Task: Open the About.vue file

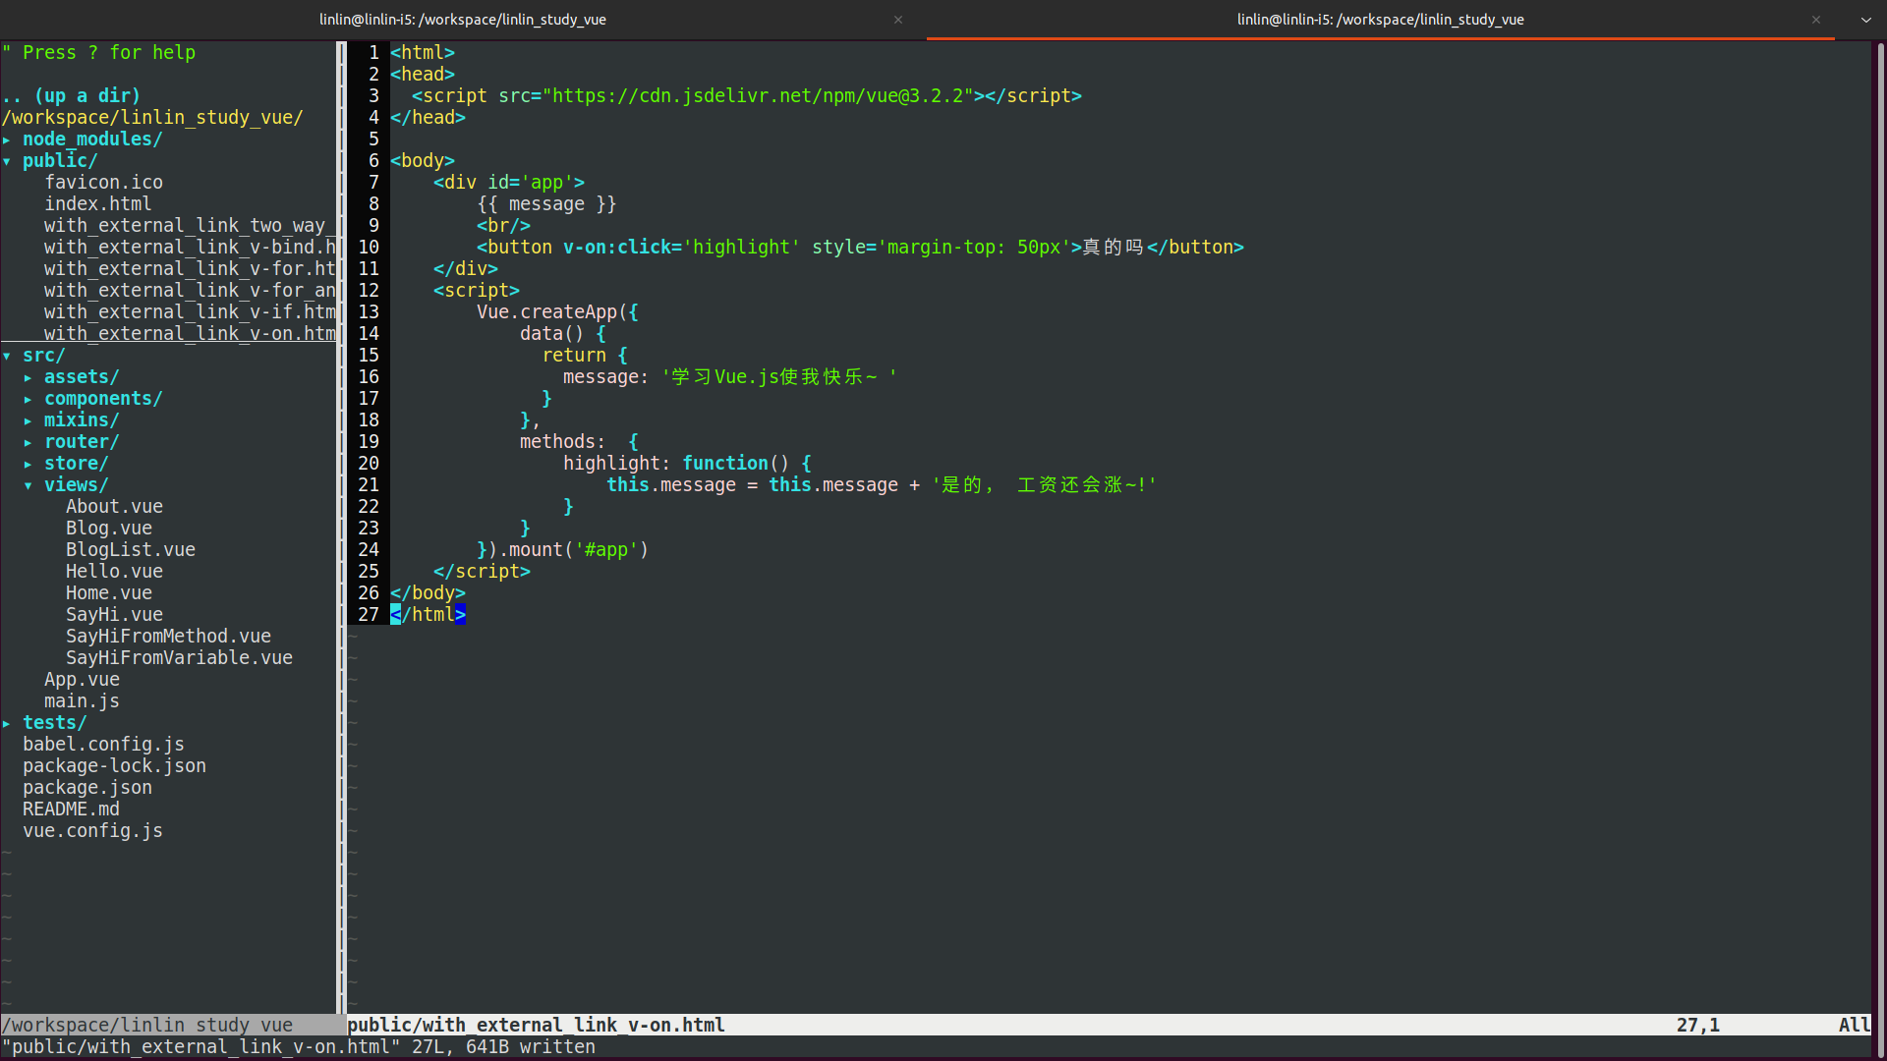Action: click(114, 507)
